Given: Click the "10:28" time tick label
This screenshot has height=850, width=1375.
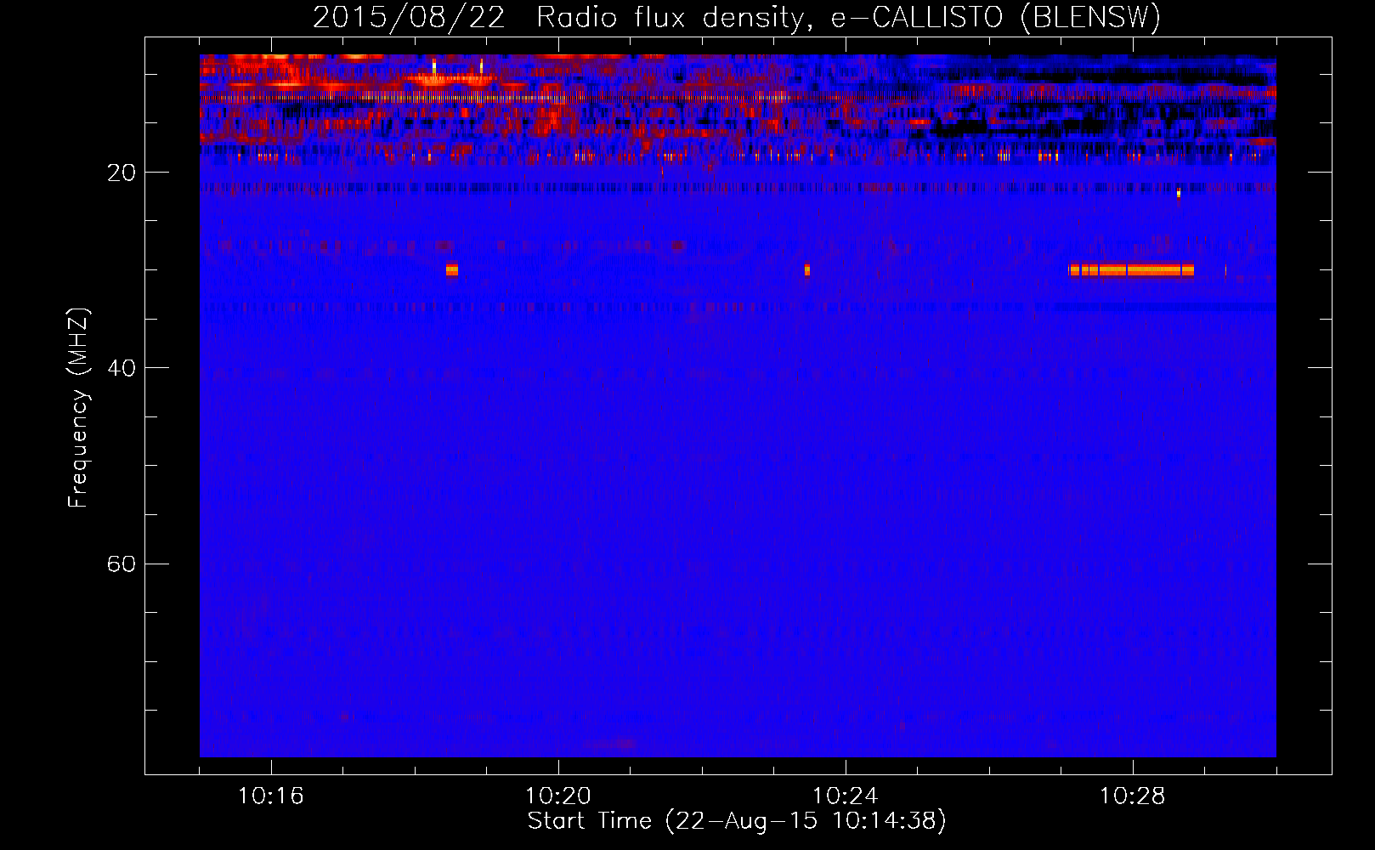Looking at the screenshot, I should pyautogui.click(x=1133, y=796).
